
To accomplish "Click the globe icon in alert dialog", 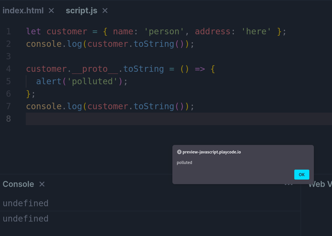I will (x=179, y=152).
